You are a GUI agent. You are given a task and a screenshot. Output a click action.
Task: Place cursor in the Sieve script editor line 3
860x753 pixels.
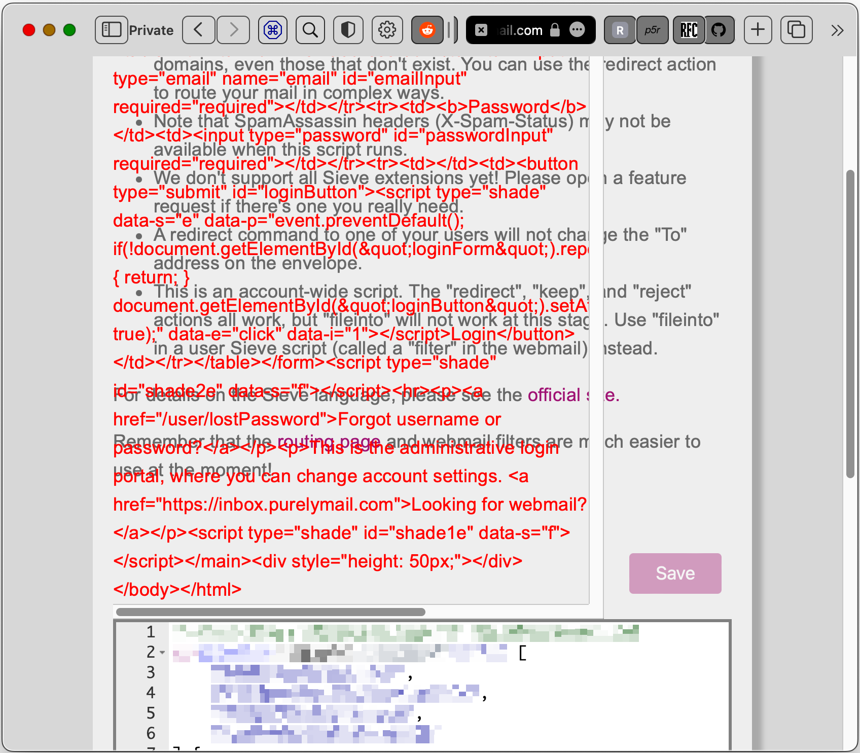point(448,673)
